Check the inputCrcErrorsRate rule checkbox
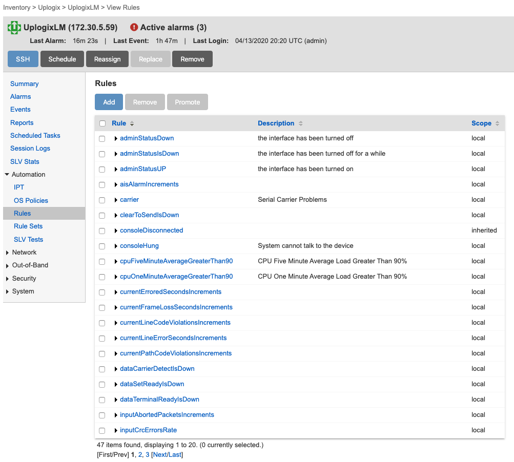Screen dimensions: 514x462 point(102,431)
